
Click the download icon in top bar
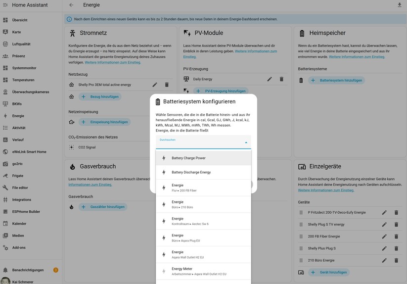click(399, 5)
